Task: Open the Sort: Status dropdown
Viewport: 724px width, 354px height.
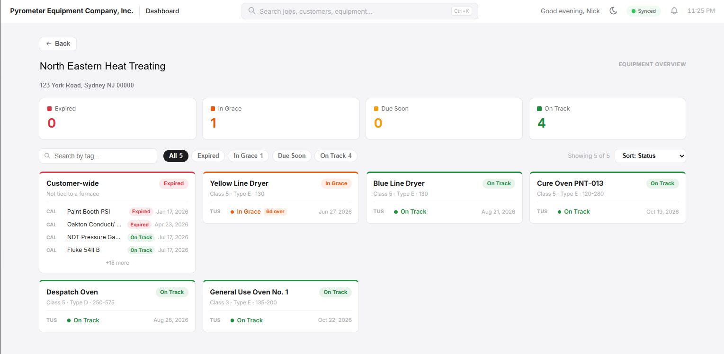Action: coord(650,156)
